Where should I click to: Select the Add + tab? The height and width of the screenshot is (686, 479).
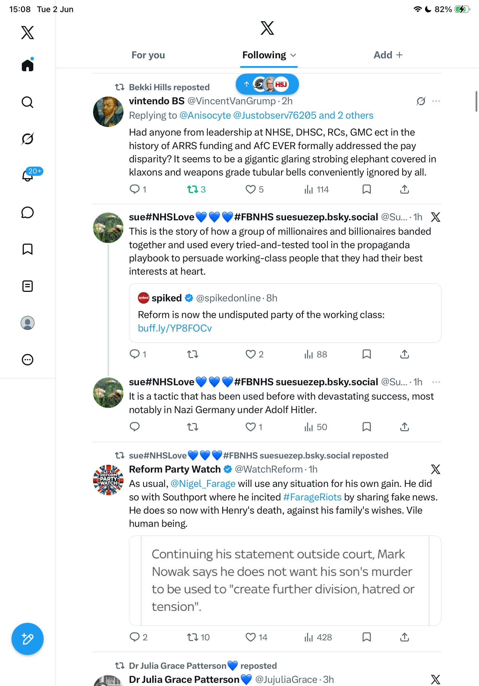pyautogui.click(x=388, y=55)
